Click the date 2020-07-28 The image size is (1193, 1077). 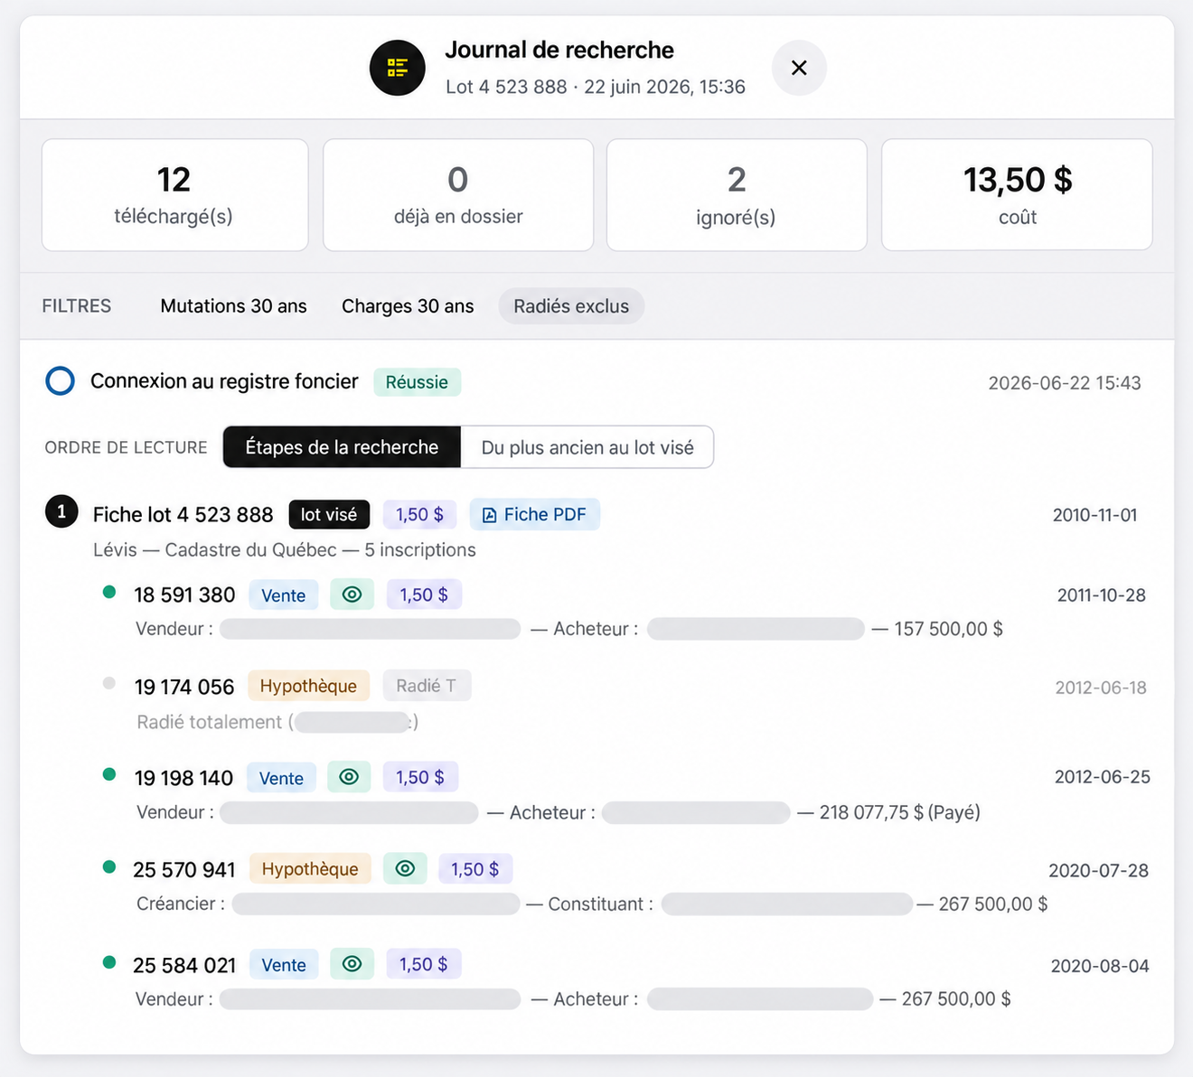click(x=1098, y=871)
